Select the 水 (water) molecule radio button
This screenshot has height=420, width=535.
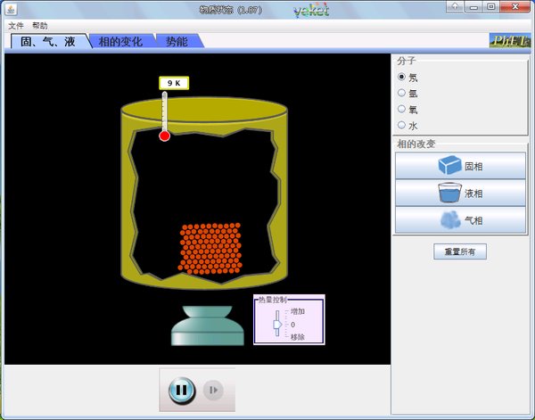click(x=401, y=125)
